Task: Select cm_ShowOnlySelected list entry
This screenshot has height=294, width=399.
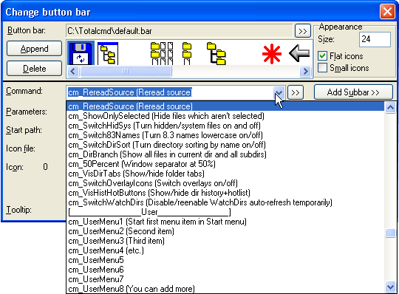Action: [x=225, y=116]
